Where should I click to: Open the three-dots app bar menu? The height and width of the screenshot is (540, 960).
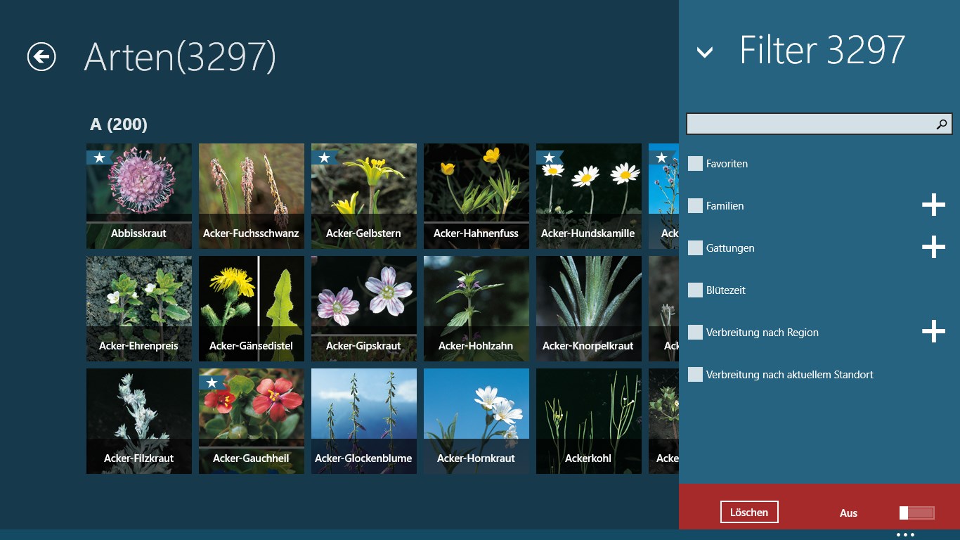point(905,535)
